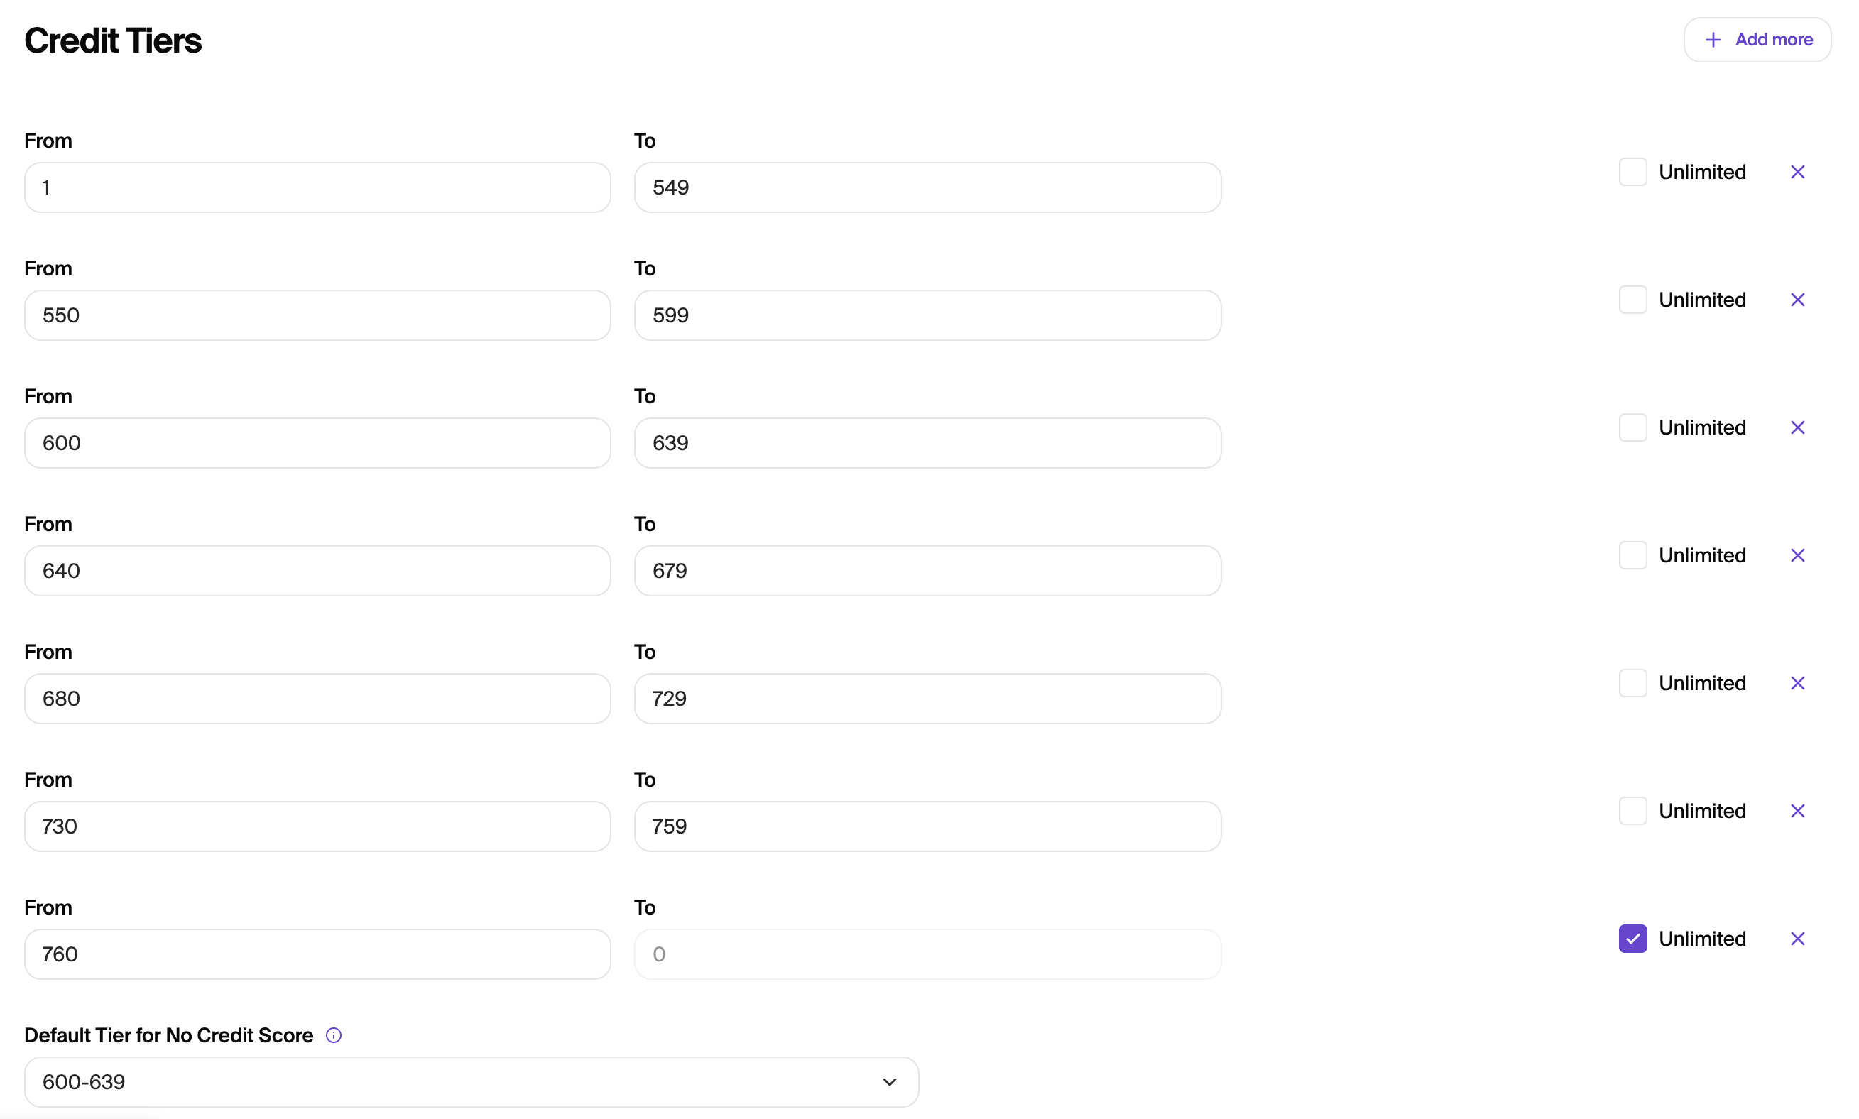The height and width of the screenshot is (1119, 1859).
Task: Click the Add more button
Action: (1757, 39)
